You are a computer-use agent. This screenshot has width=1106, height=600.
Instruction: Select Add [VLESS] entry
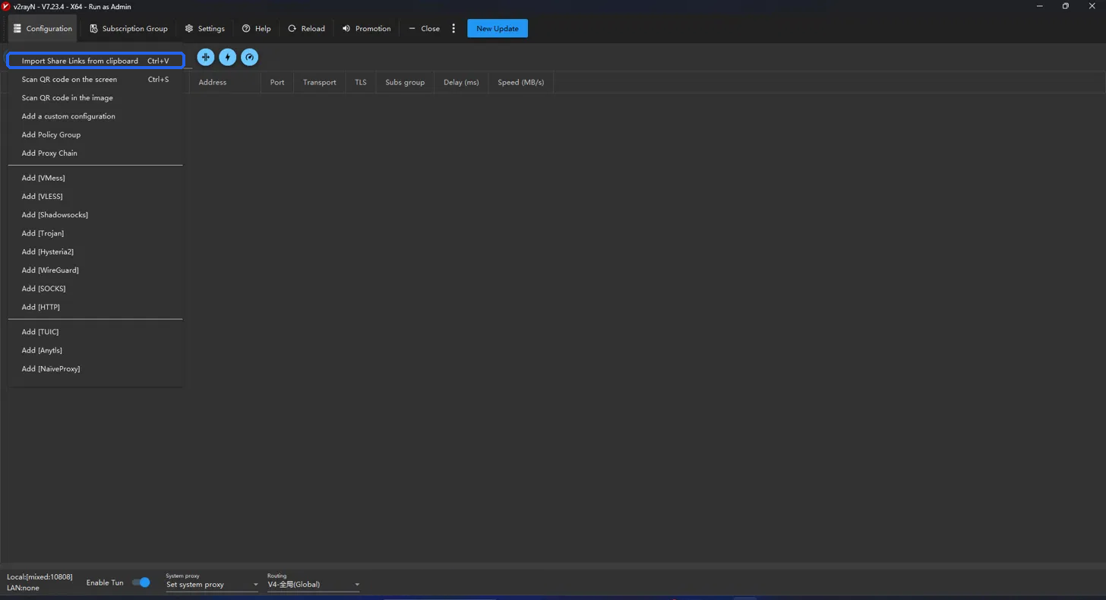(95, 196)
